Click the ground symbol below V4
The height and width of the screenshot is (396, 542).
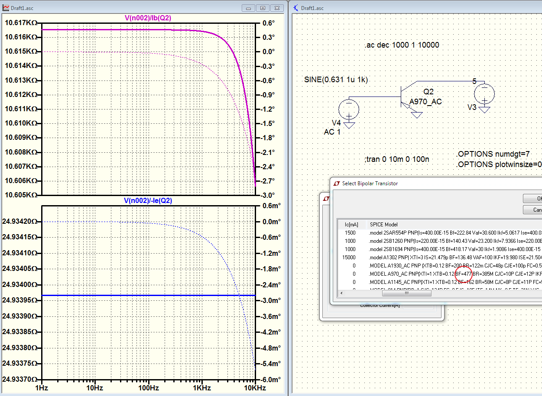(x=349, y=125)
